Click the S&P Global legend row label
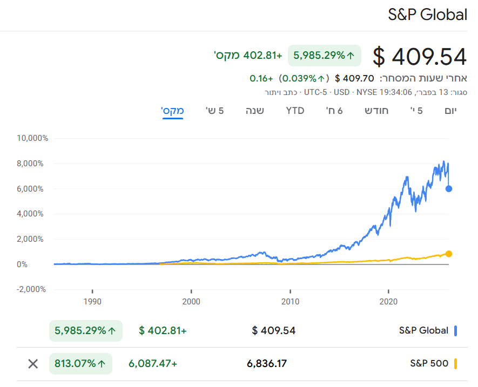The height and width of the screenshot is (387, 478). (423, 331)
